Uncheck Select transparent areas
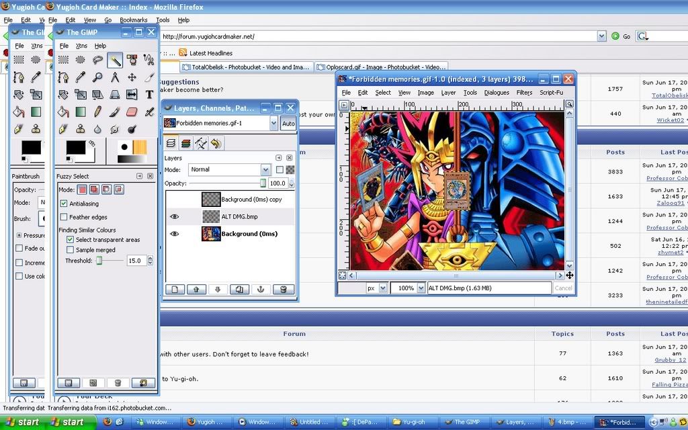 (x=70, y=240)
